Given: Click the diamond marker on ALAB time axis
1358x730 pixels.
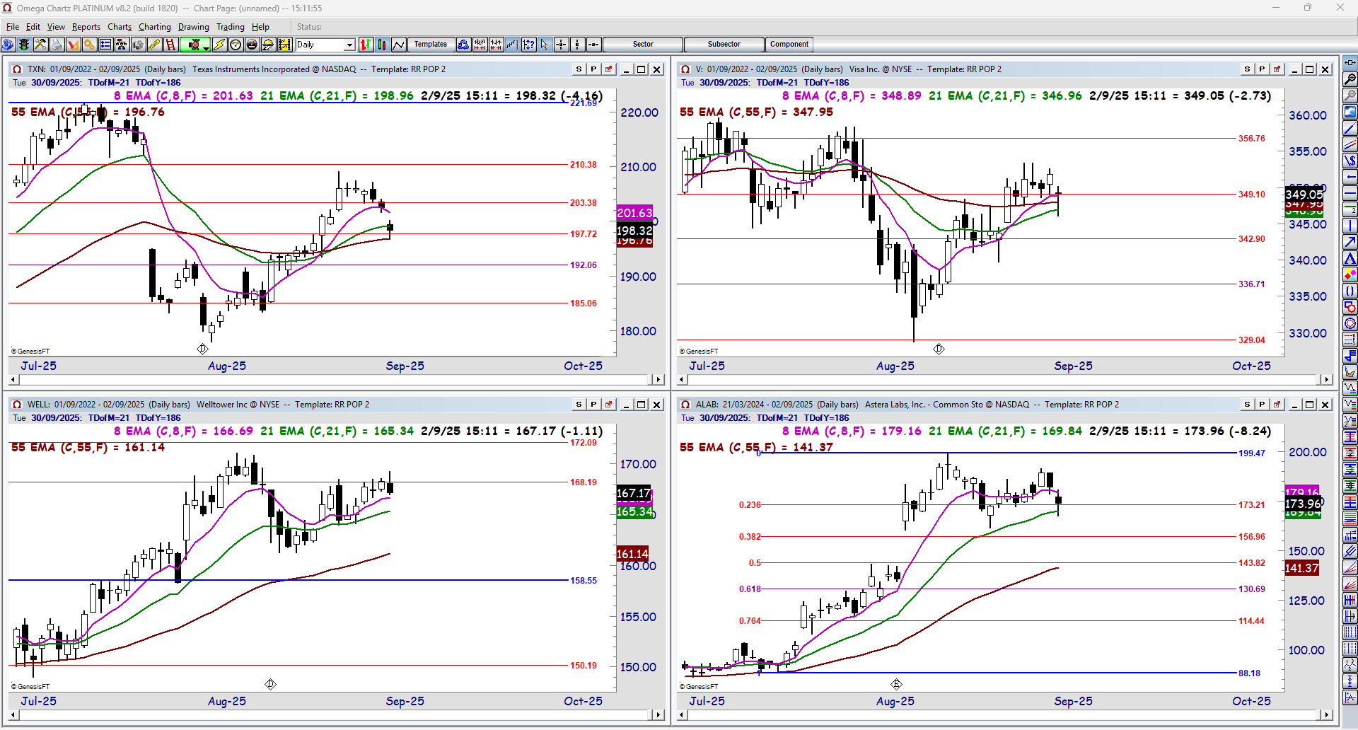Looking at the screenshot, I should tap(896, 684).
